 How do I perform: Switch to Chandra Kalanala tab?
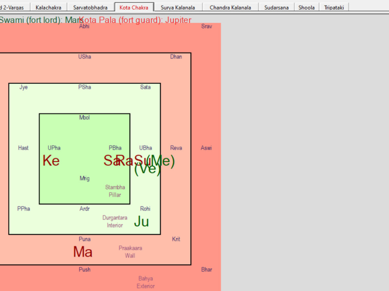click(230, 7)
